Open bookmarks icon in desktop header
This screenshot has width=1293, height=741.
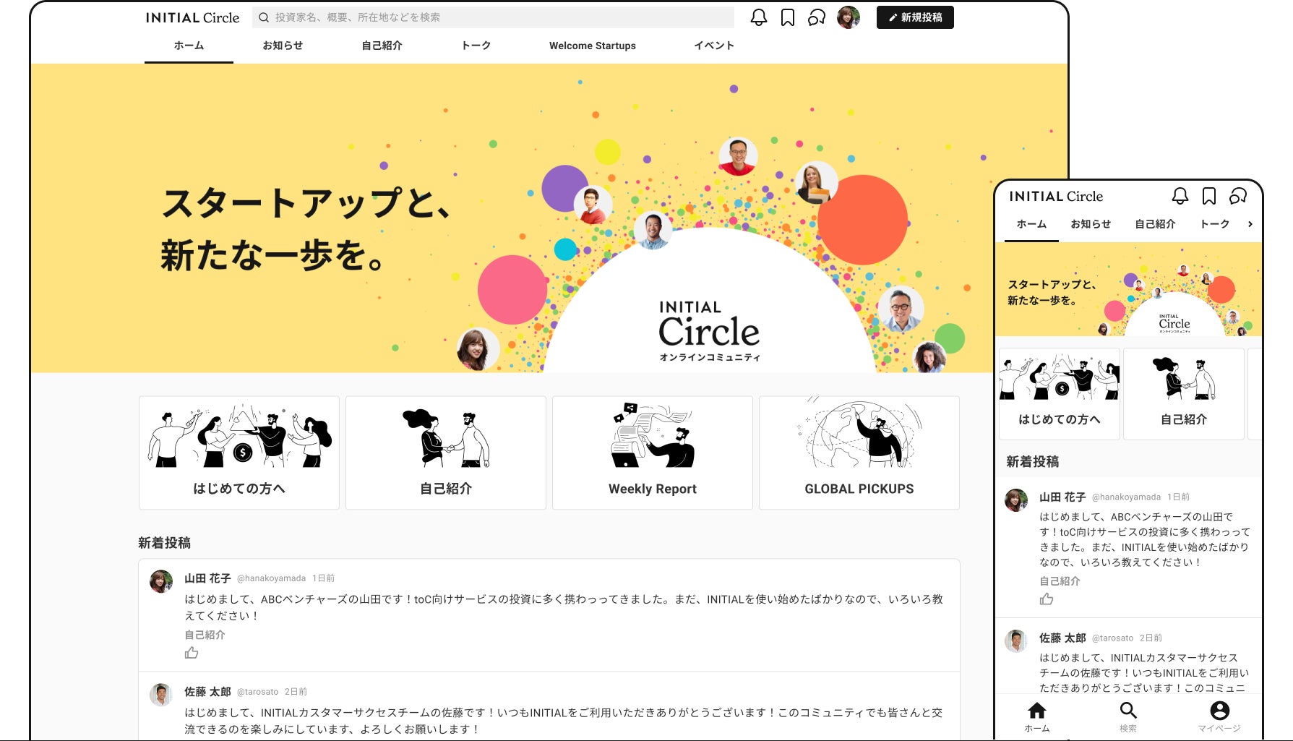click(788, 17)
